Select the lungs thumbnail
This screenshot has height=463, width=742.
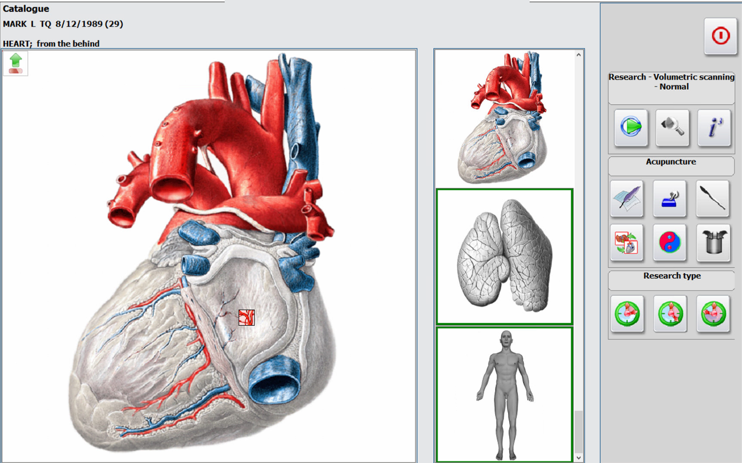click(504, 257)
